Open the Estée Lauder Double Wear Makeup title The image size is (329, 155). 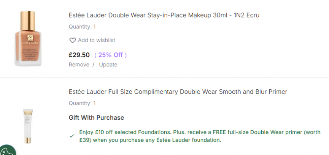pyautogui.click(x=152, y=15)
